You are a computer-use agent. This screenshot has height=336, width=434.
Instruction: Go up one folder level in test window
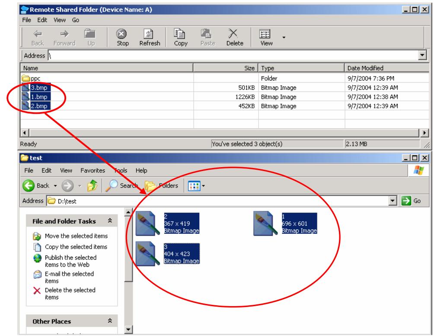(x=92, y=186)
